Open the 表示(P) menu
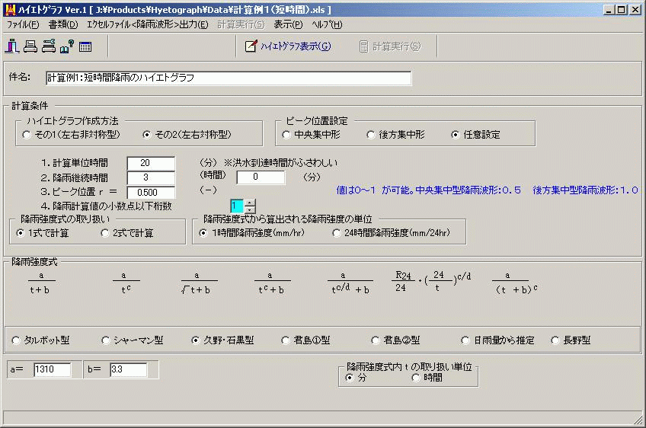 pos(289,24)
